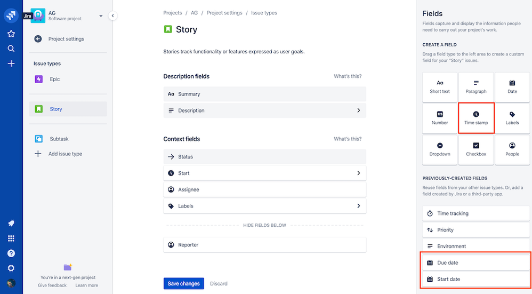The width and height of the screenshot is (532, 294).
Task: Expand the Start field row
Action: click(264, 173)
